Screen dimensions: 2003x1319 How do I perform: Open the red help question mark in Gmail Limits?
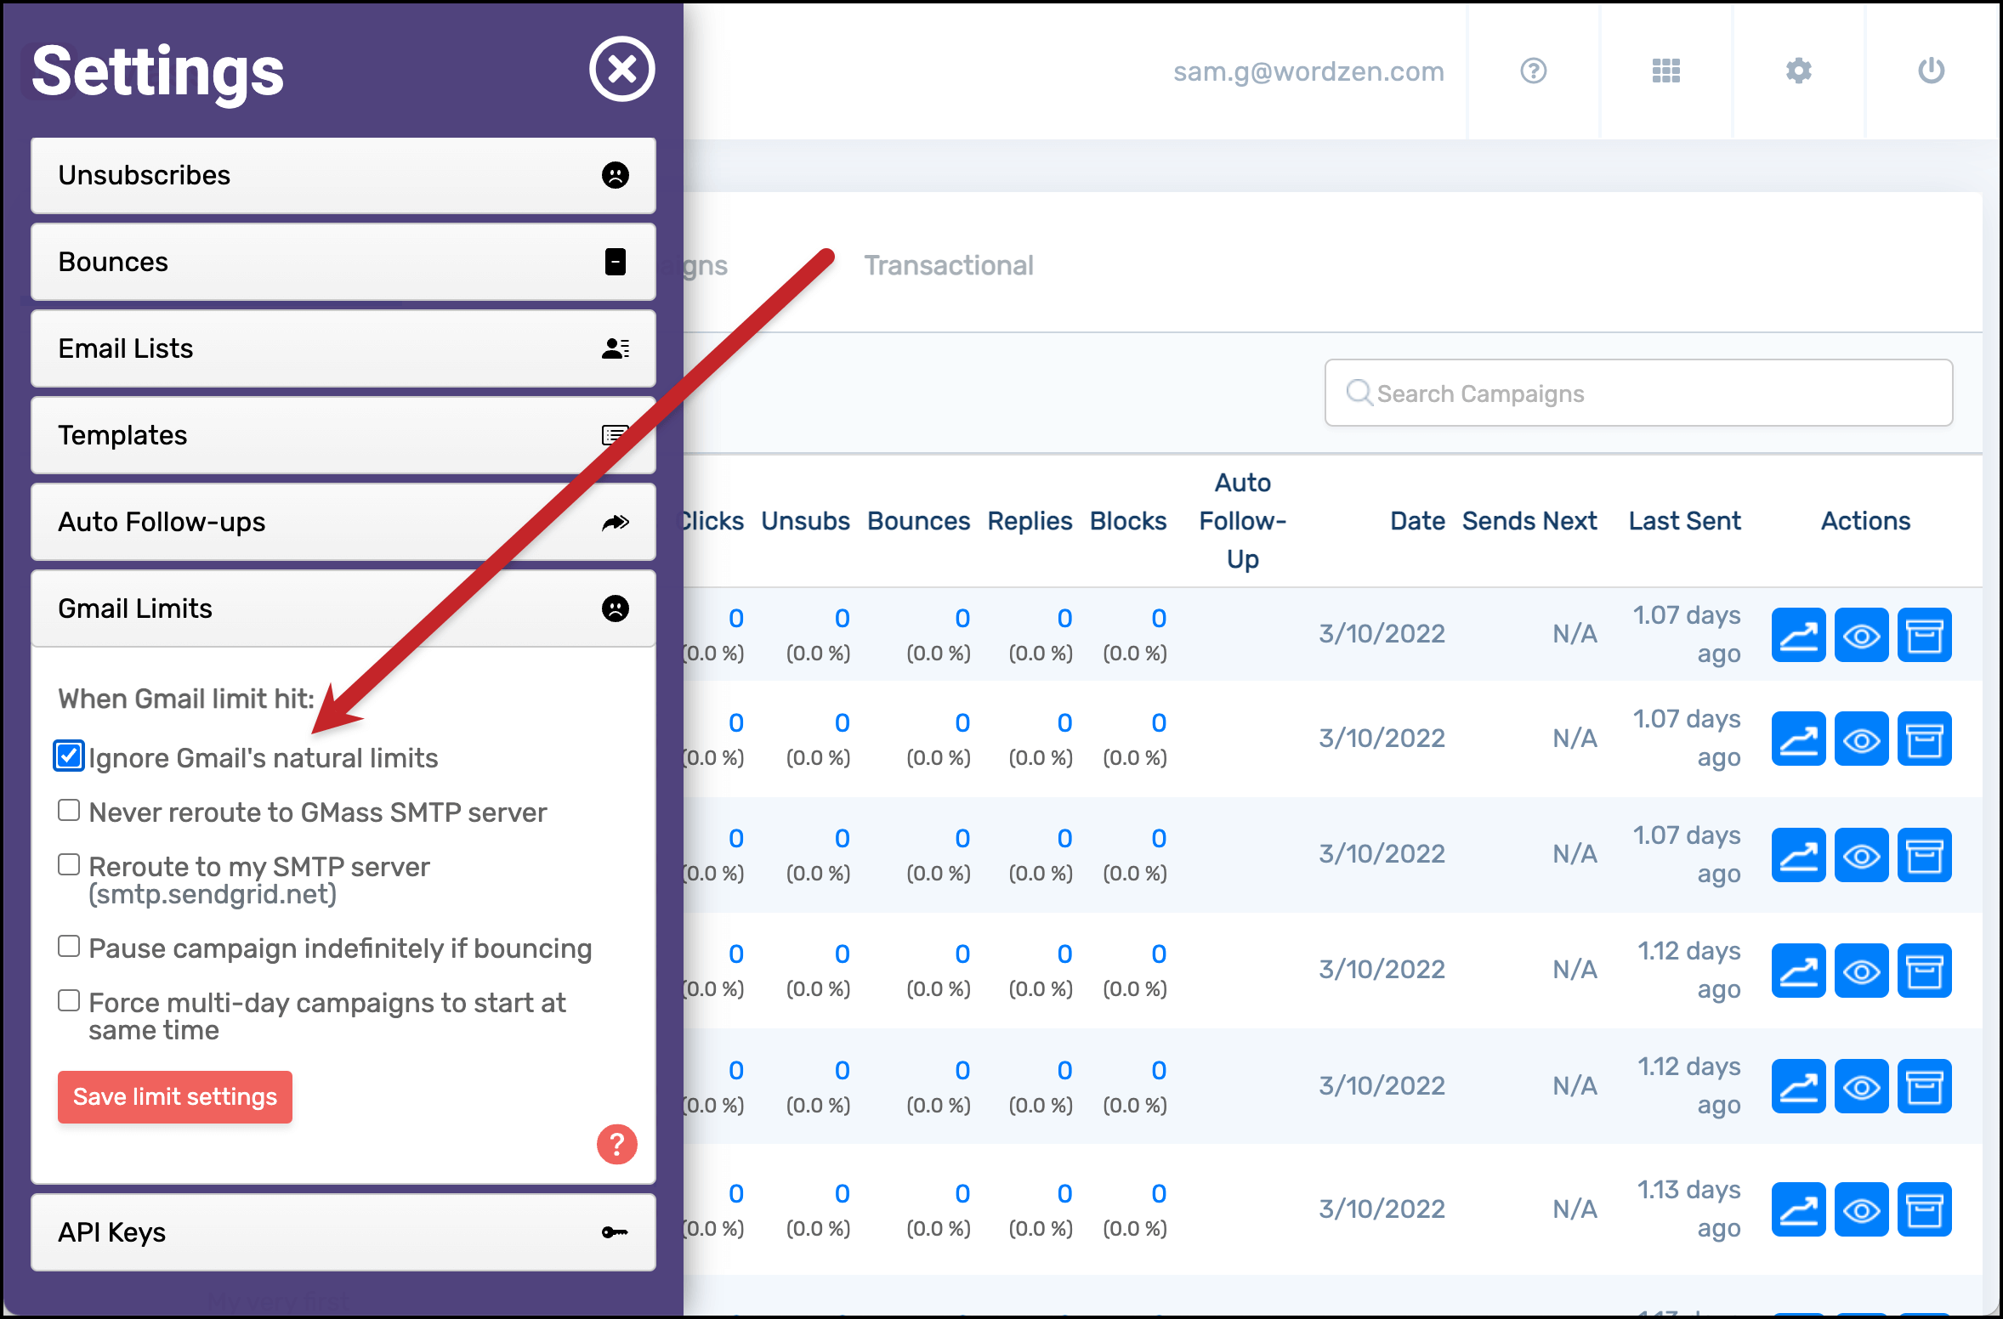617,1144
